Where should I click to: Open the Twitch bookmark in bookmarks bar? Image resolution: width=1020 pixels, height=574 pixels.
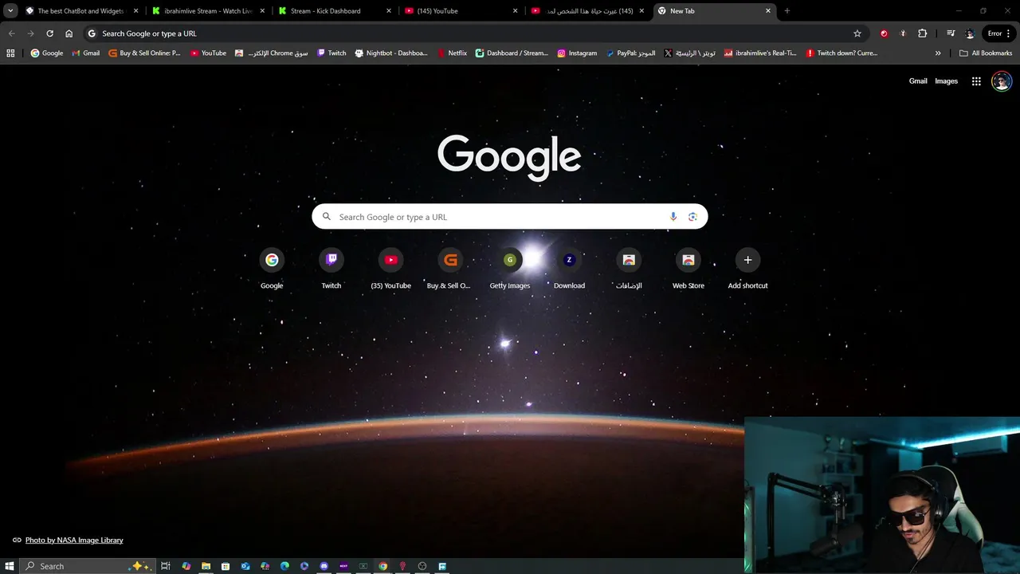point(331,53)
